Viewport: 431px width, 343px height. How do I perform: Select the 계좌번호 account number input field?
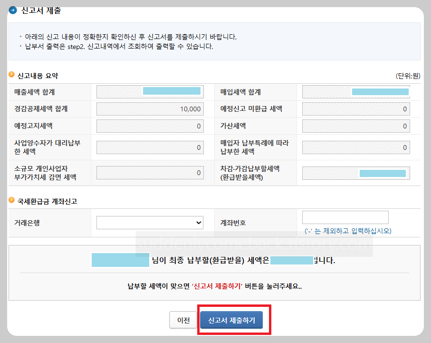click(345, 217)
